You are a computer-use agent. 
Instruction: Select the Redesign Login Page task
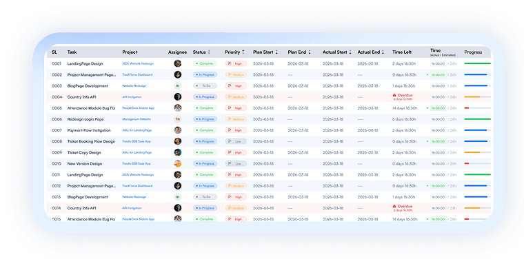pyautogui.click(x=85, y=119)
